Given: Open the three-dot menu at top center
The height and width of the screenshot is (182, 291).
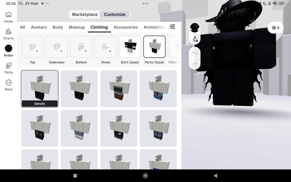Looking at the screenshot, I should coord(145,3).
